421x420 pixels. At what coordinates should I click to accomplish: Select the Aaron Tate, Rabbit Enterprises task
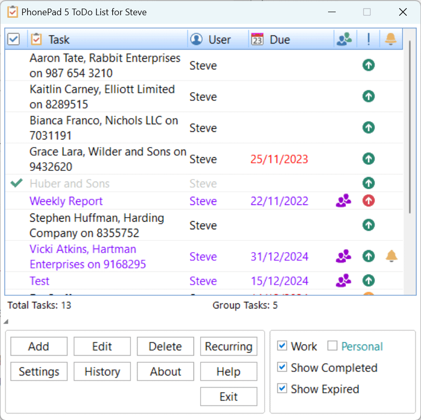204,65
